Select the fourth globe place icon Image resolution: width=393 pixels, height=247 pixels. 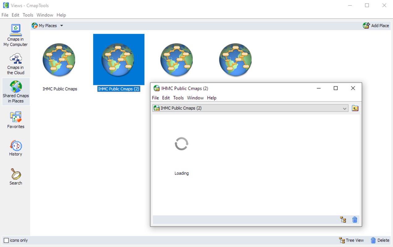(235, 60)
